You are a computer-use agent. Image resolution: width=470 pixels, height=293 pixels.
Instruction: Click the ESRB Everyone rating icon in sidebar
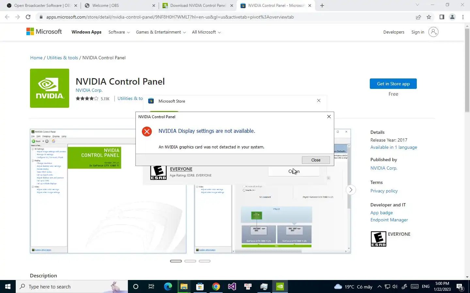point(379,239)
